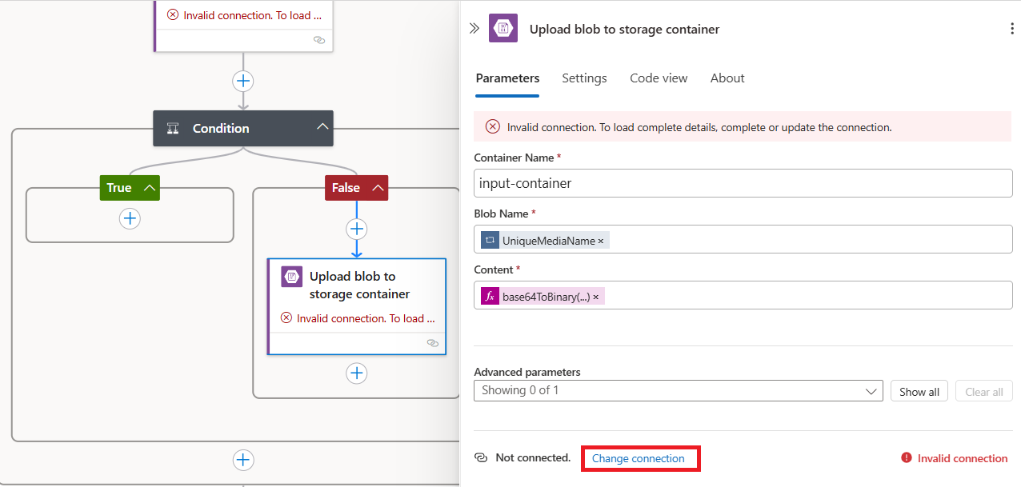The height and width of the screenshot is (487, 1021).
Task: Click inside the Blob Name field
Action: coord(743,239)
